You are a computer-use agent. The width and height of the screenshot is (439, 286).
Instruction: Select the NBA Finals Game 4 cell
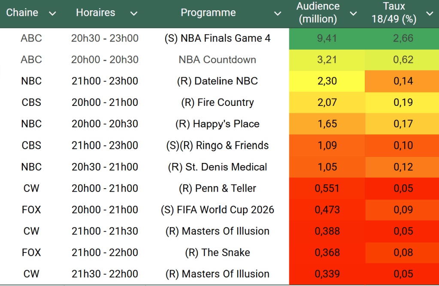click(x=218, y=38)
